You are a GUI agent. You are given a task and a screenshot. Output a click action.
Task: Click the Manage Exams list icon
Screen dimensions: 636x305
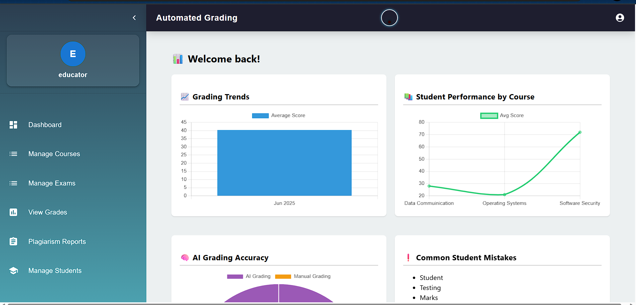tap(13, 183)
